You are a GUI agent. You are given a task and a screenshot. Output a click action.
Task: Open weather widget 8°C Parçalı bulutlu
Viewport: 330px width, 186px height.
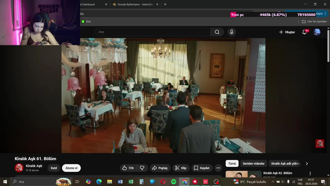[x=250, y=182]
